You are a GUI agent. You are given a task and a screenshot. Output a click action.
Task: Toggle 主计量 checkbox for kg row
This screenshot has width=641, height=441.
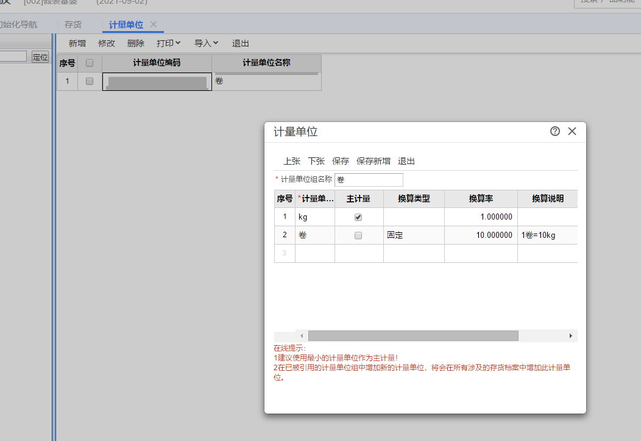pos(358,217)
